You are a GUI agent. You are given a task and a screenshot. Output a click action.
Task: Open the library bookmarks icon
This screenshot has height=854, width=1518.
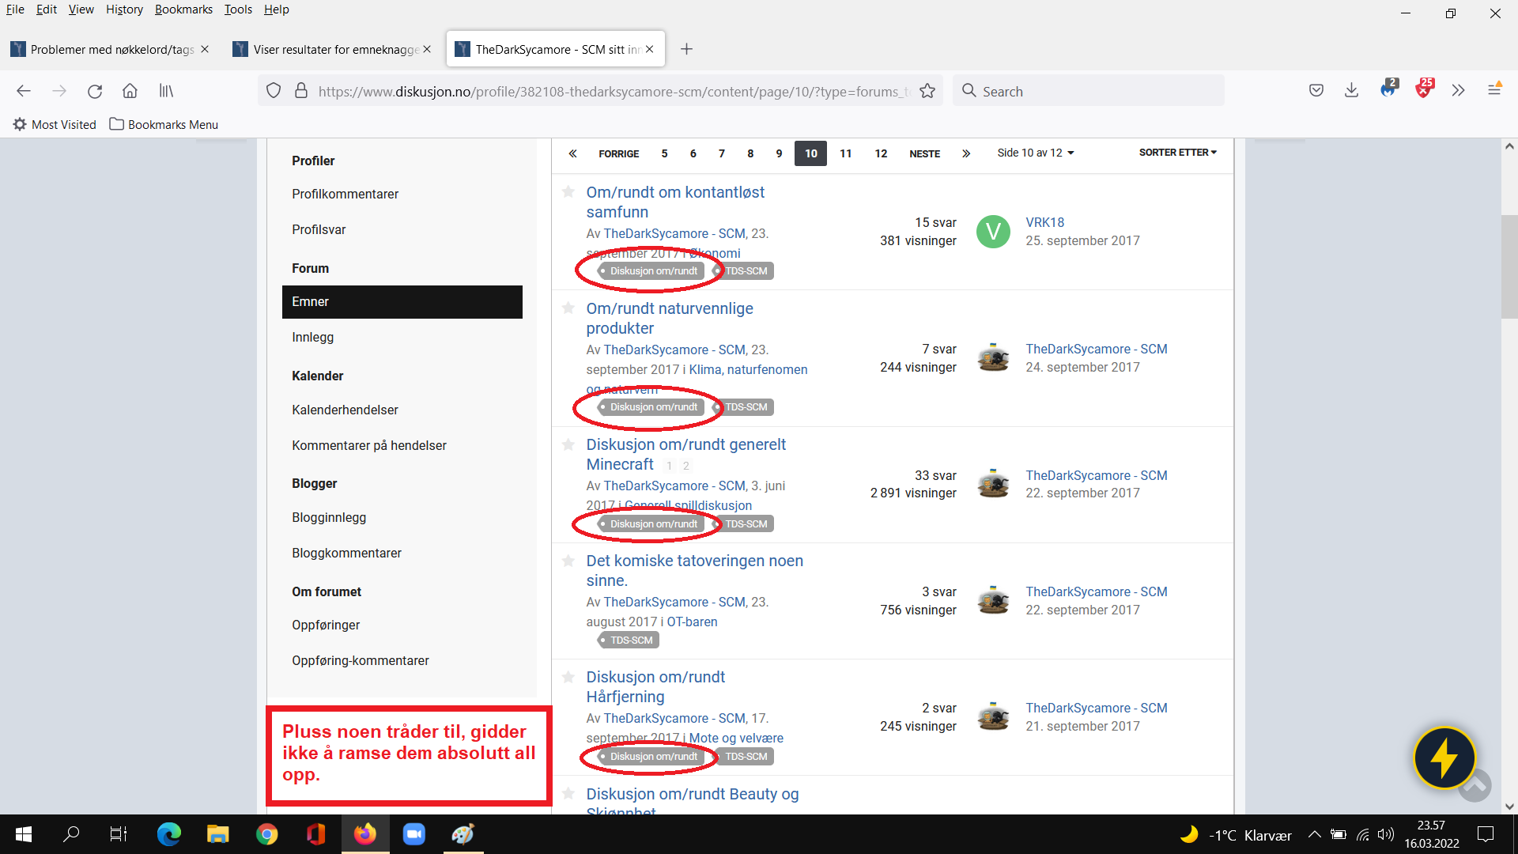(166, 91)
